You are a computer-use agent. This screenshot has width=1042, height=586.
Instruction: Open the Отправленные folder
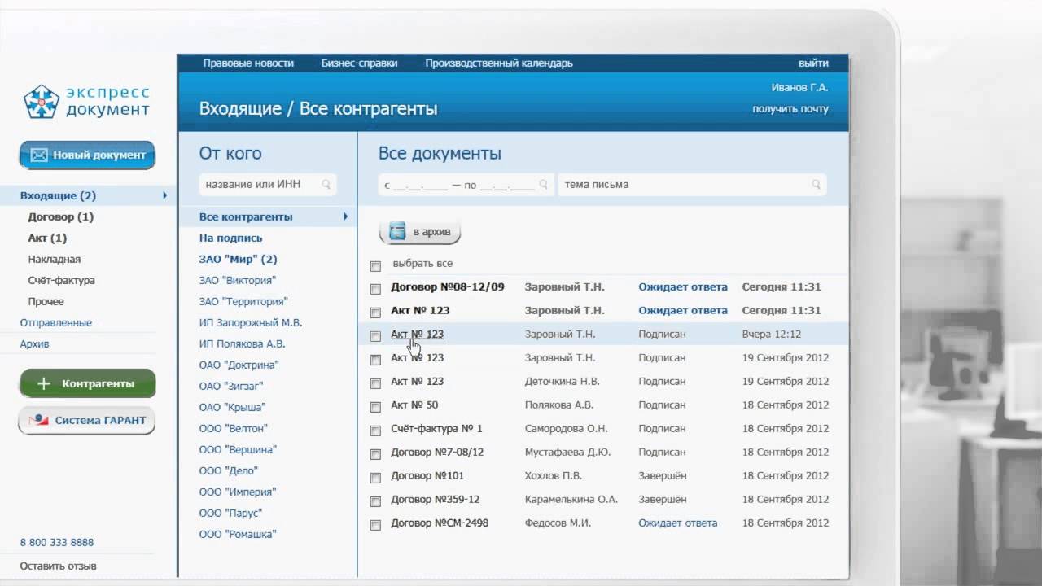56,322
